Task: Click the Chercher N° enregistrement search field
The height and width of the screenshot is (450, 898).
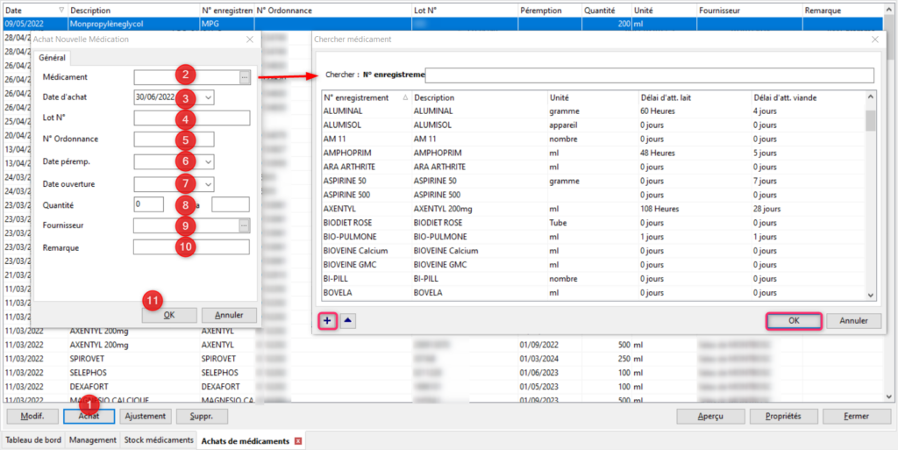Action: tap(649, 75)
